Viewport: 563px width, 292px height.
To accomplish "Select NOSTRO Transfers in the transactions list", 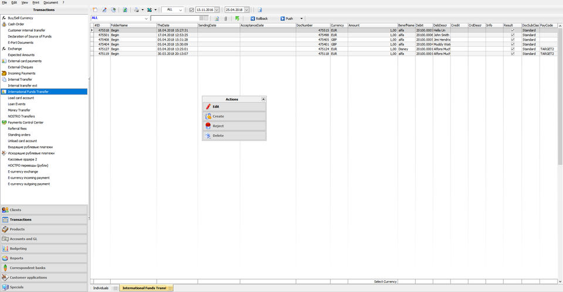I will (x=21, y=116).
